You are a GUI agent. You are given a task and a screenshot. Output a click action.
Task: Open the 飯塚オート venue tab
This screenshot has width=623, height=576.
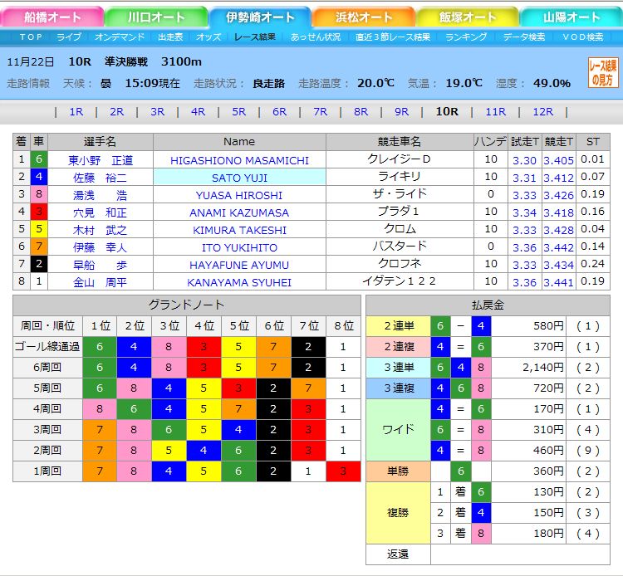tap(468, 17)
